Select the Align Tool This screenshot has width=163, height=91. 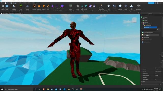click(131, 7)
